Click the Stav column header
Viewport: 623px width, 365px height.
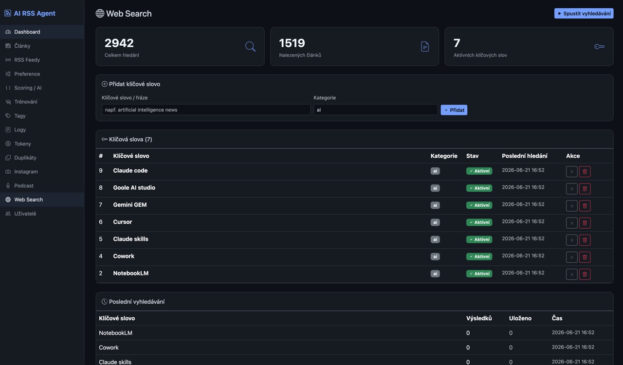pyautogui.click(x=473, y=156)
